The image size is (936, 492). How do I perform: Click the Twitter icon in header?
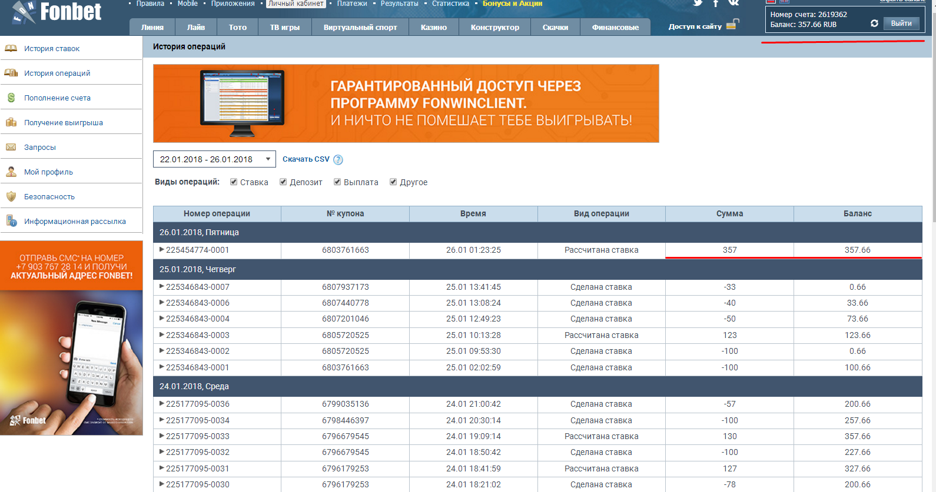698,3
